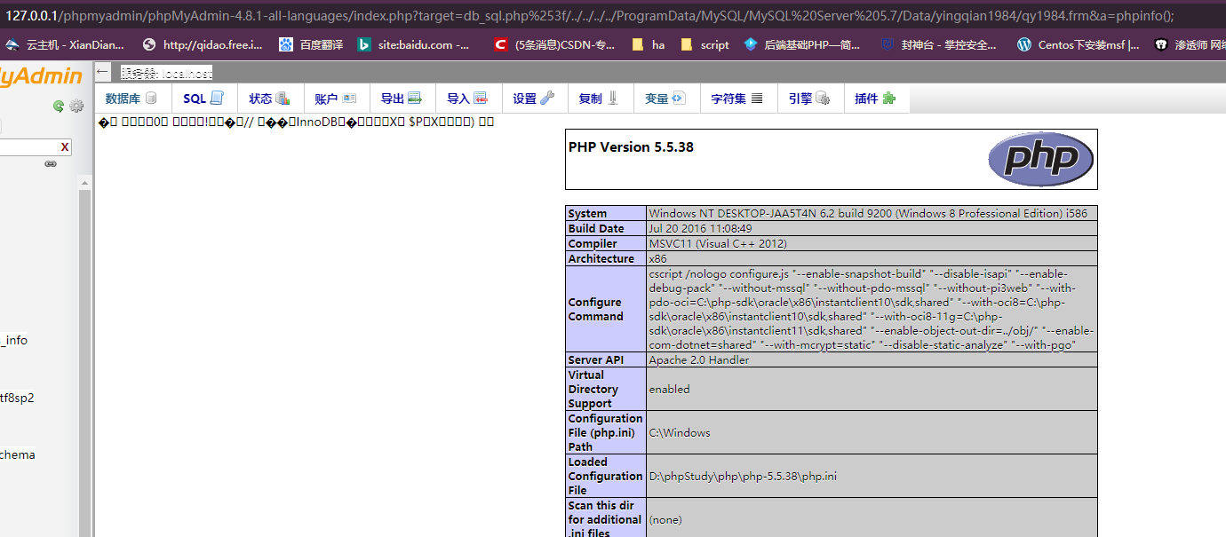Click the green reload navigation panel icon
Image resolution: width=1226 pixels, height=537 pixels.
coord(59,106)
